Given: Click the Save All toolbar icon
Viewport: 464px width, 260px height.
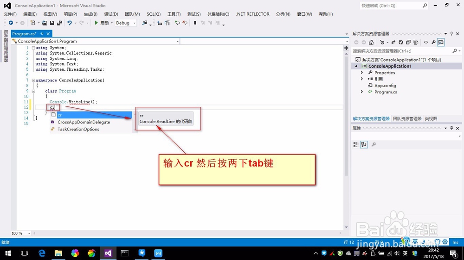Looking at the screenshot, I should [59, 23].
